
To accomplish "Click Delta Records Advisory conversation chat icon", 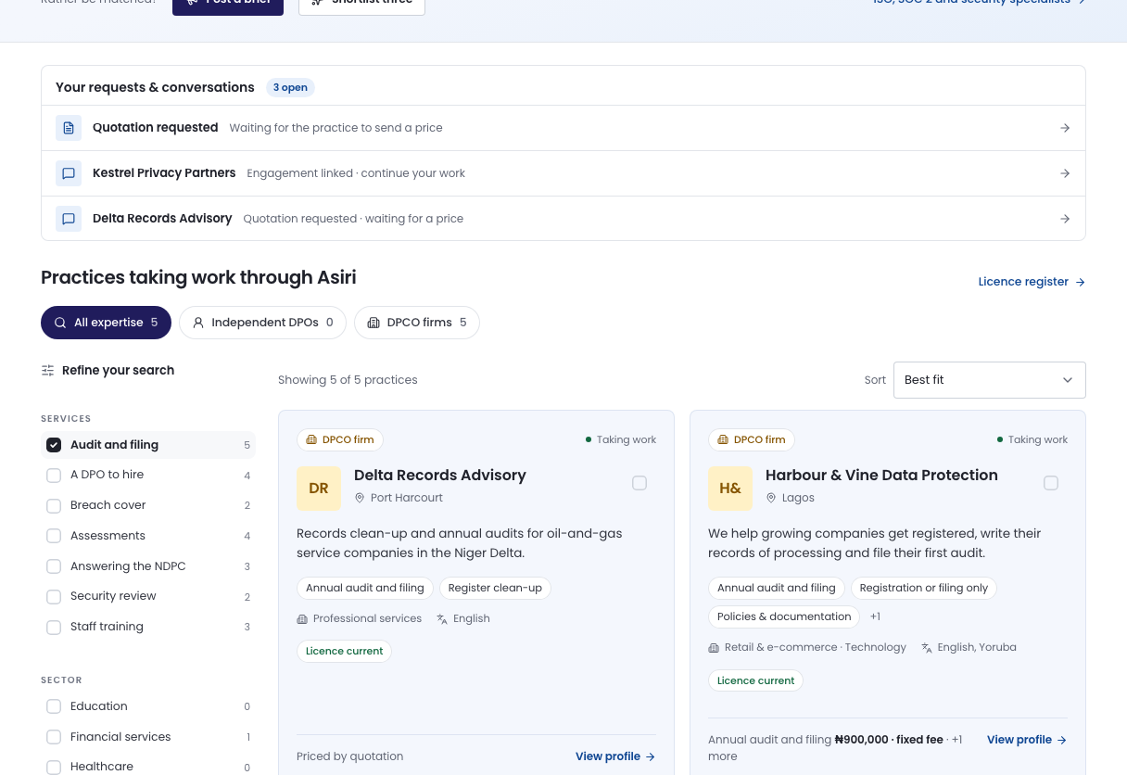I will 69,219.
